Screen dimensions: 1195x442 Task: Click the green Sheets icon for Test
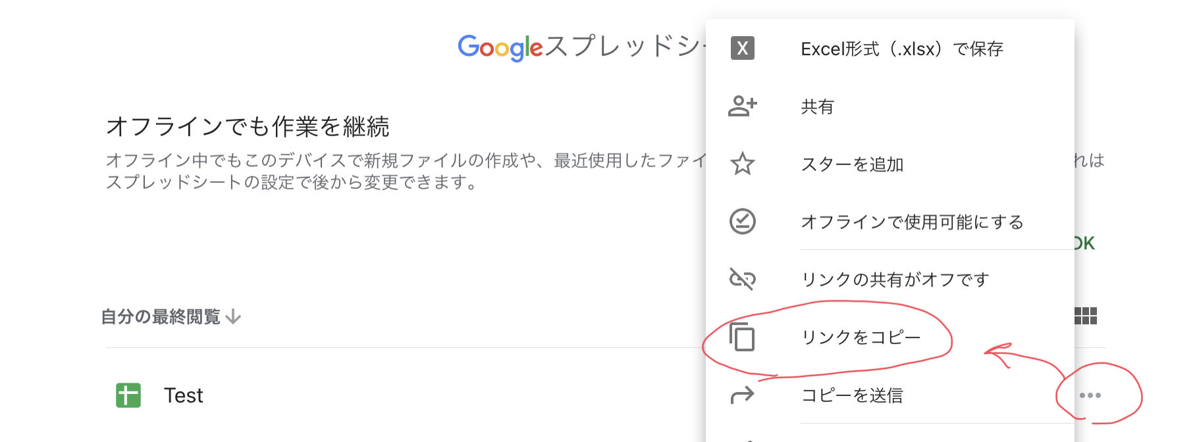coord(128,395)
